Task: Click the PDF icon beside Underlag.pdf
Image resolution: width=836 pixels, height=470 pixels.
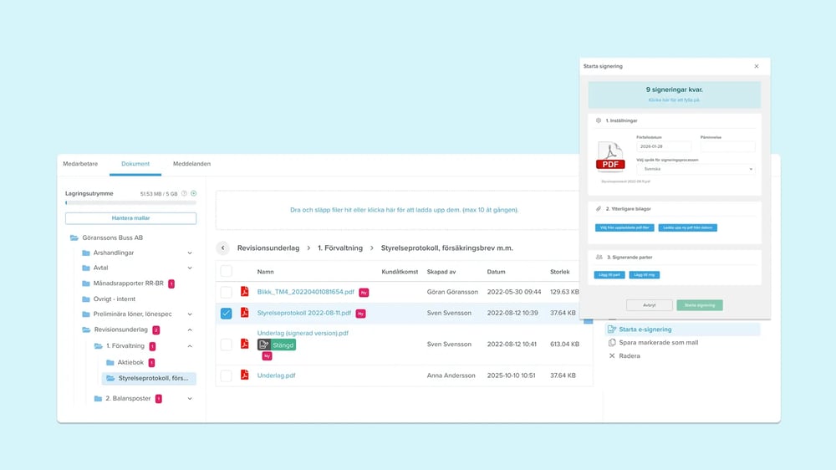Action: (245, 375)
